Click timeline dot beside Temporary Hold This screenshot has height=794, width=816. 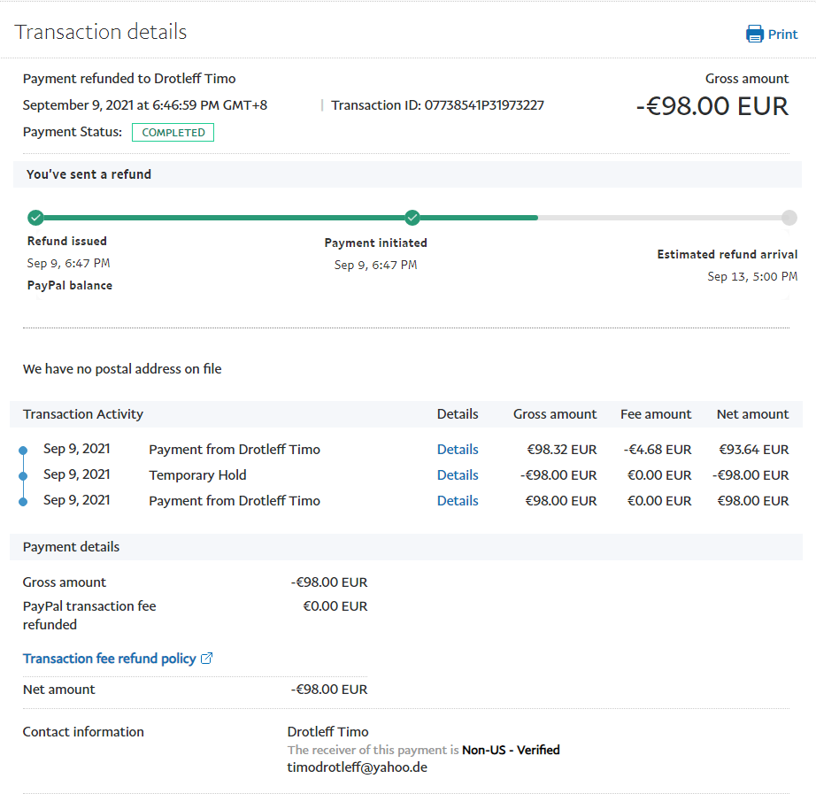tap(24, 476)
